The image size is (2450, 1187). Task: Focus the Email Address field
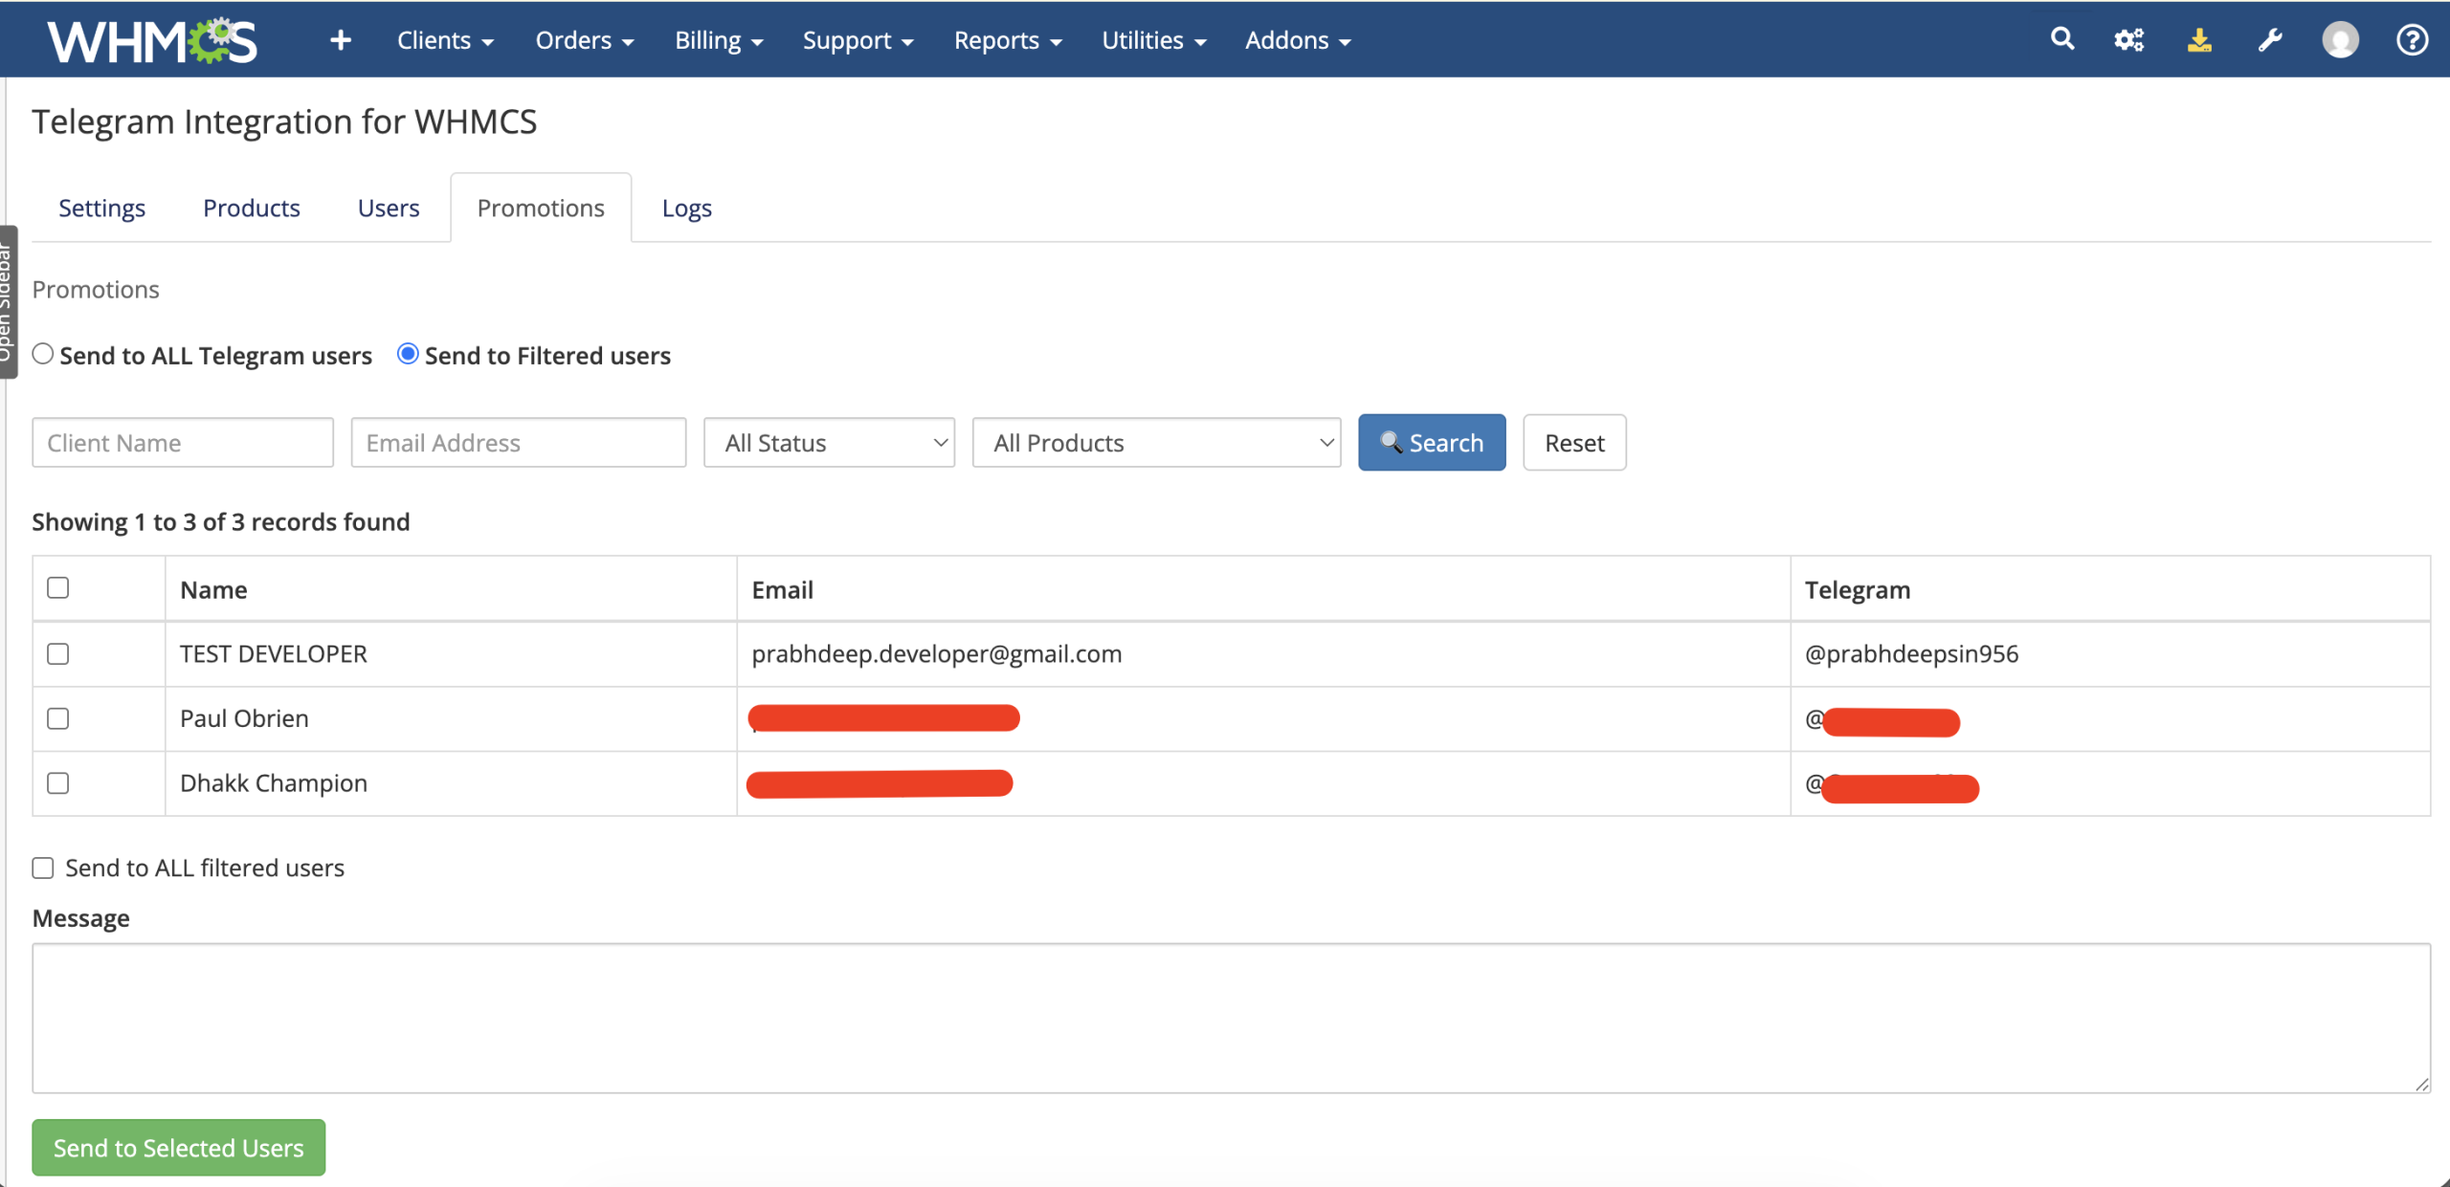click(x=519, y=443)
